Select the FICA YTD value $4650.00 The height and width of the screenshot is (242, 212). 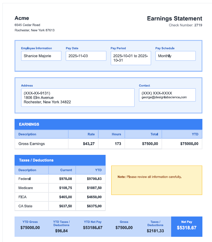coord(94,197)
